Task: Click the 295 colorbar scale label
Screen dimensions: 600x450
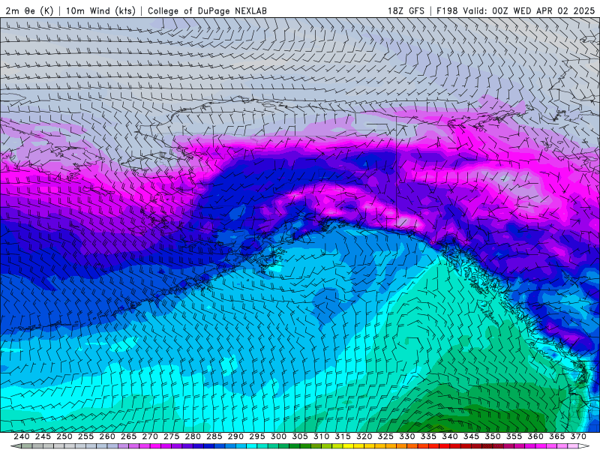Action: click(x=257, y=436)
